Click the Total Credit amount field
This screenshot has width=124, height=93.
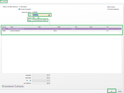point(41,78)
